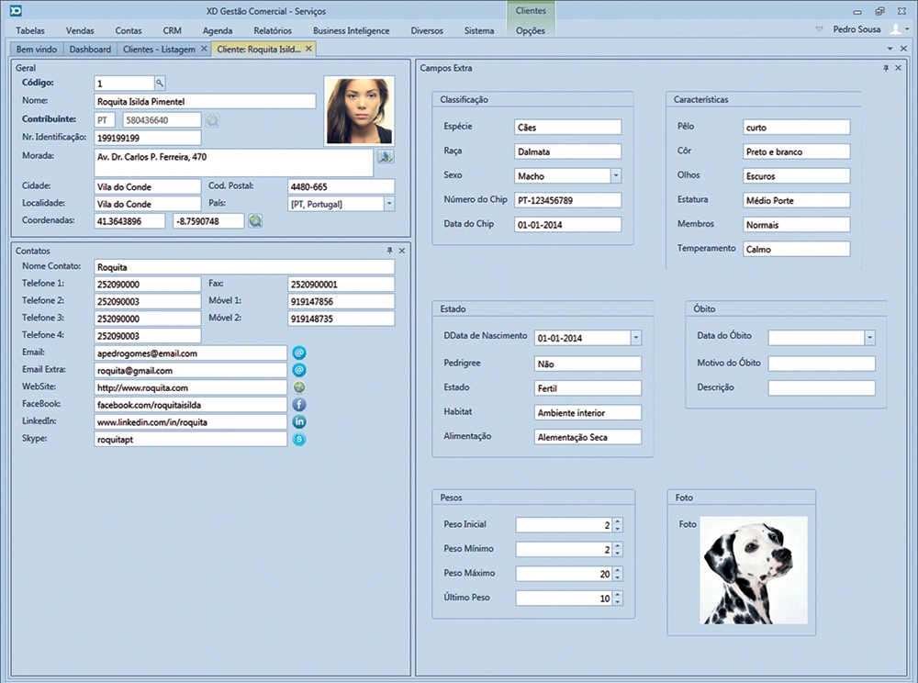This screenshot has height=683, width=918.
Task: Click the Dalmatian photo thumbnail
Action: (x=755, y=570)
